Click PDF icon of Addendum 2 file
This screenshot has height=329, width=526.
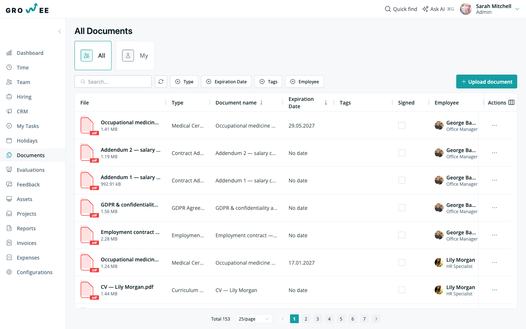89,153
